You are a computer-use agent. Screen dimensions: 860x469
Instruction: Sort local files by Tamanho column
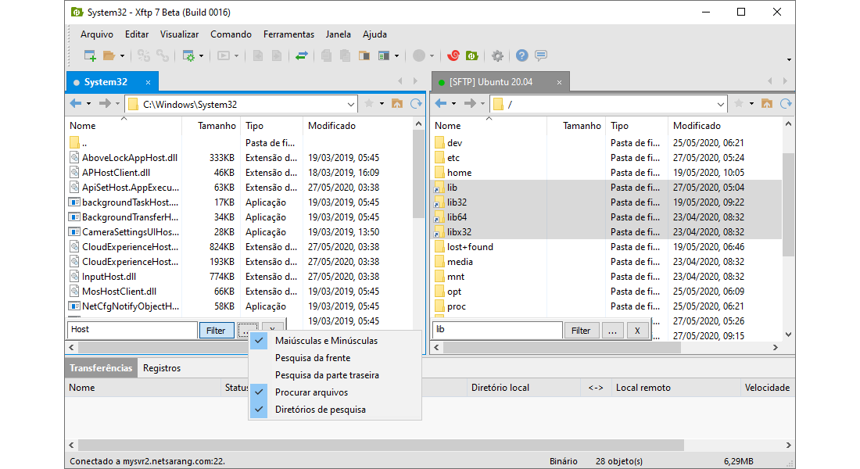pos(211,126)
